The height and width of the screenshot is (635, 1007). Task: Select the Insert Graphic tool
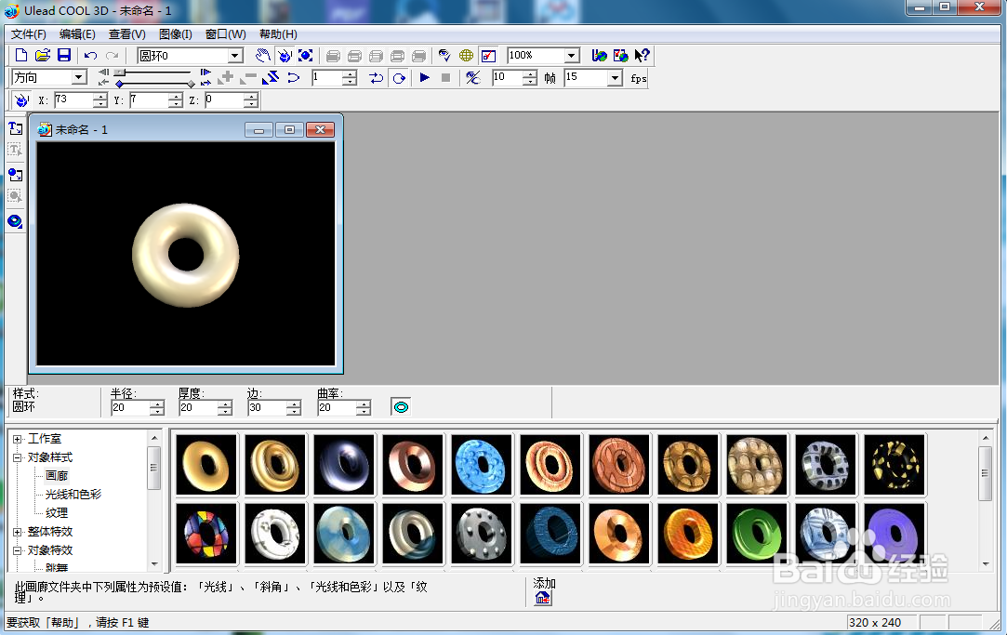(16, 175)
